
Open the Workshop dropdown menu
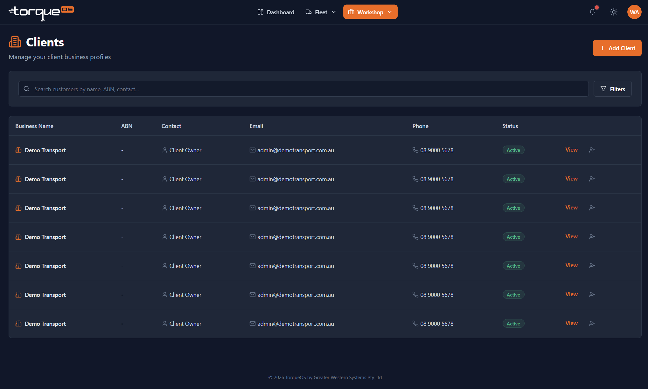point(370,12)
